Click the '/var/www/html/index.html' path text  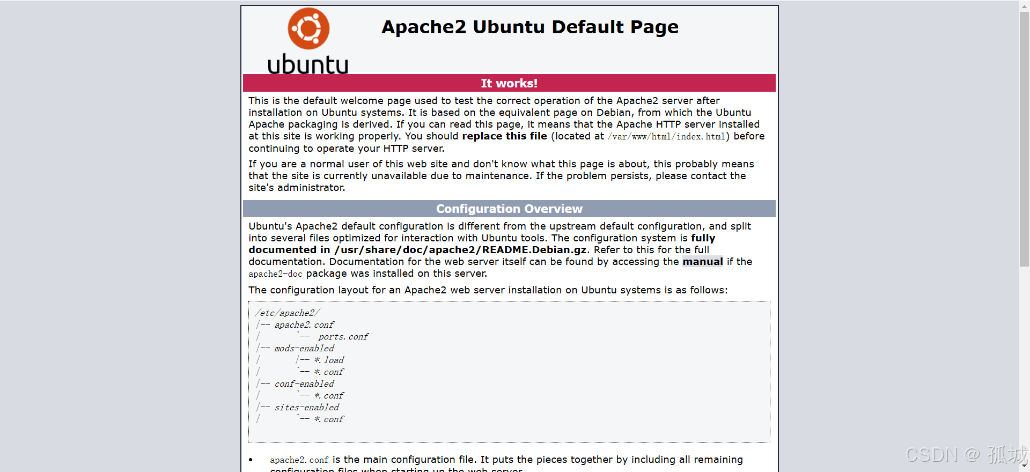point(666,137)
